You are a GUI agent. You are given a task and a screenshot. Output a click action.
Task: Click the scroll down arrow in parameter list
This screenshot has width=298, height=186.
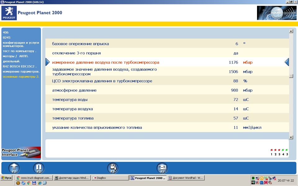(291, 137)
